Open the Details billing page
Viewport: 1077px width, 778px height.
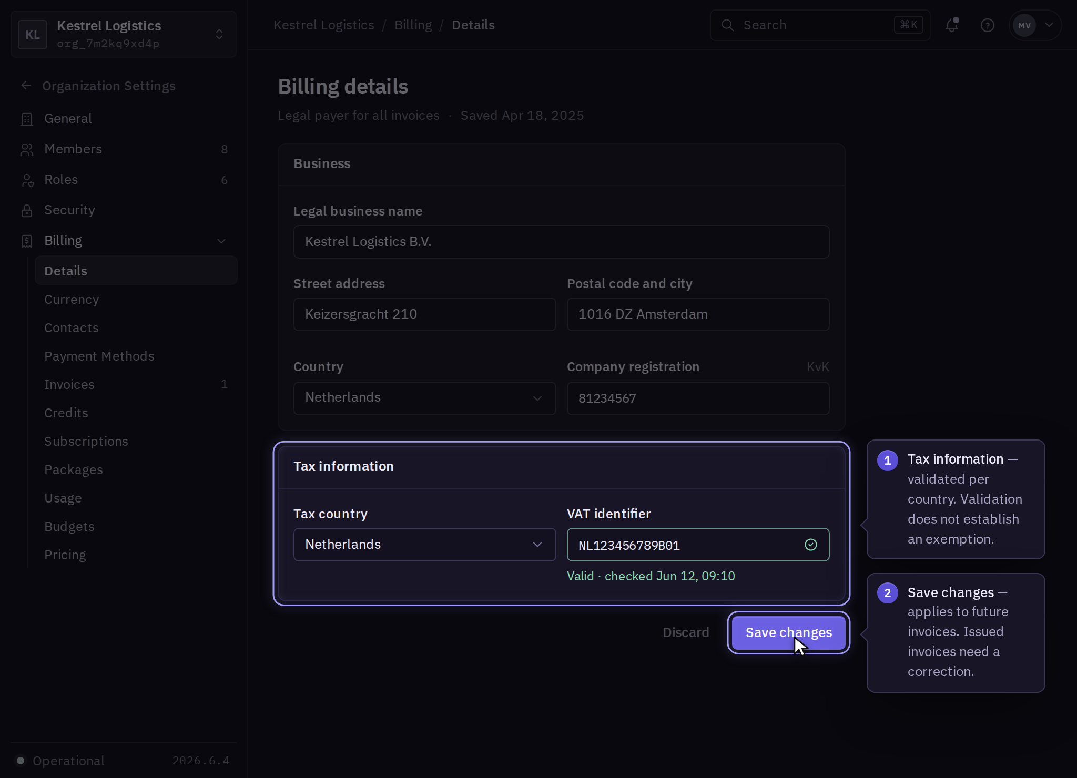136,271
